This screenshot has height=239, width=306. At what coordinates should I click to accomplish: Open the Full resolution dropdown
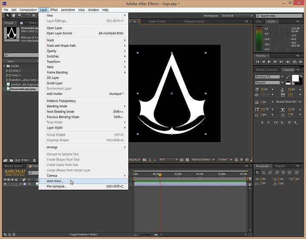click(x=169, y=160)
